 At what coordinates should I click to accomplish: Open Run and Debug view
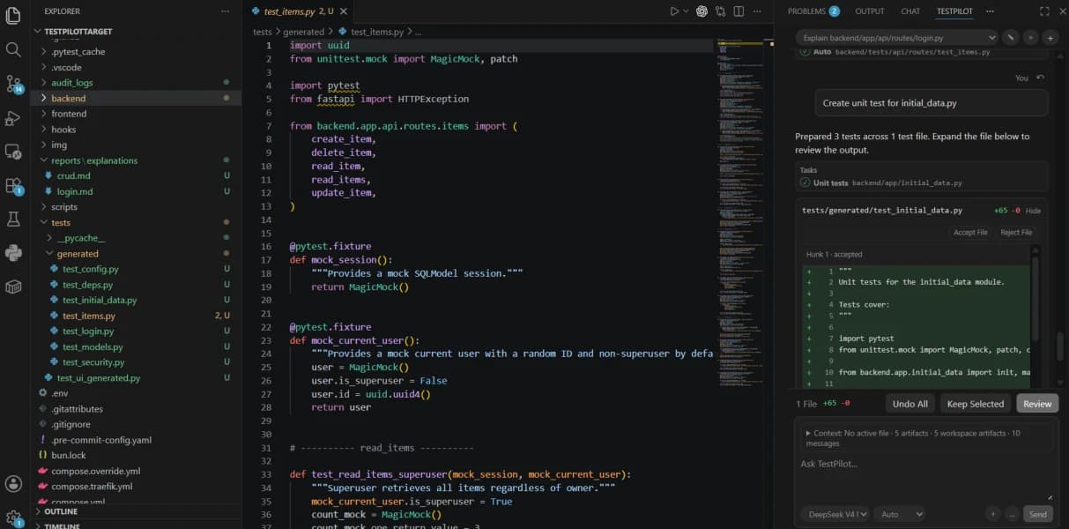coord(13,117)
